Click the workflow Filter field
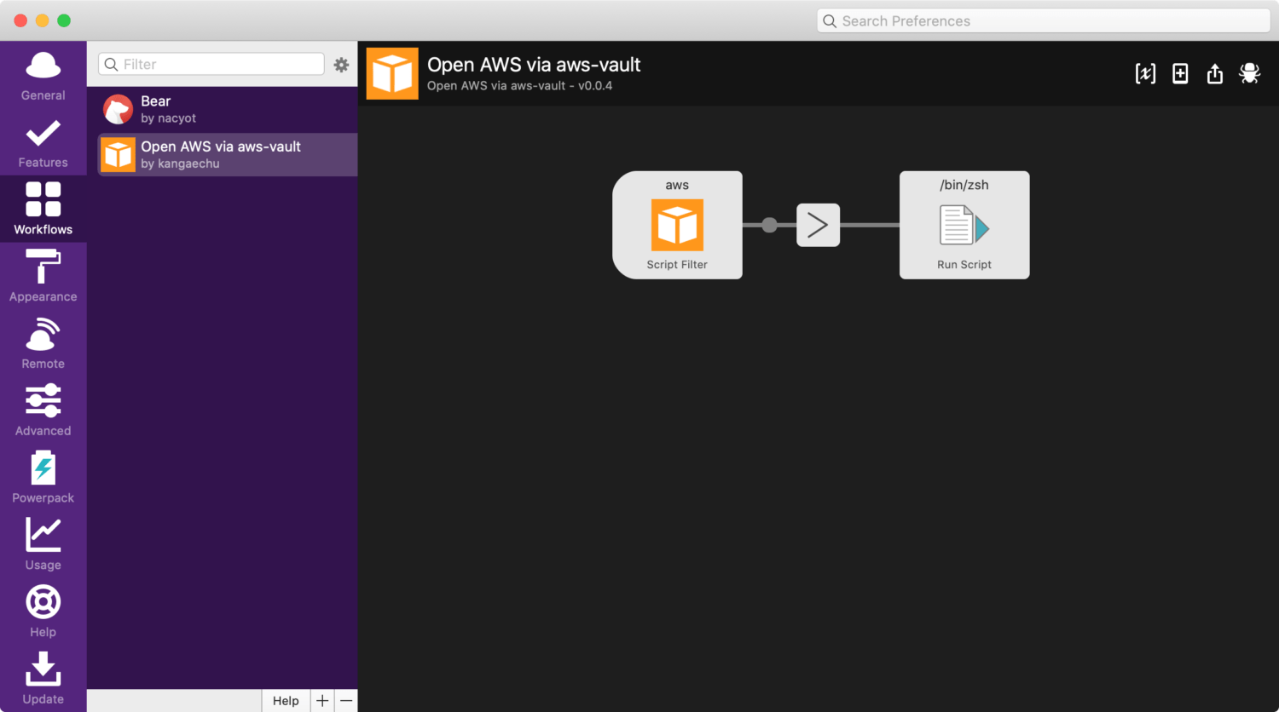This screenshot has width=1279, height=712. (x=211, y=64)
